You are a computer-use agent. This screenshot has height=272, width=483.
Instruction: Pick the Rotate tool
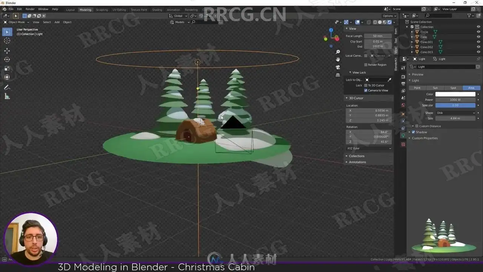7,59
